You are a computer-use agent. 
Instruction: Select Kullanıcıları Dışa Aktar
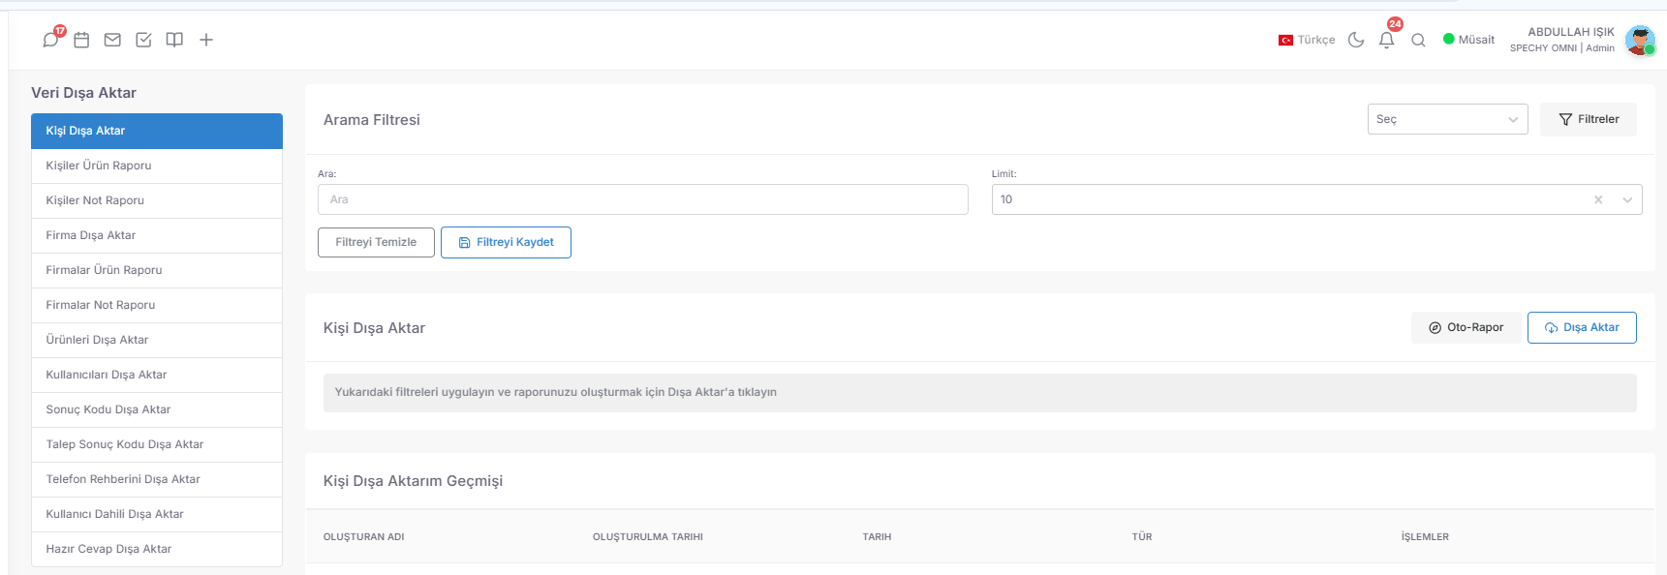pos(157,375)
